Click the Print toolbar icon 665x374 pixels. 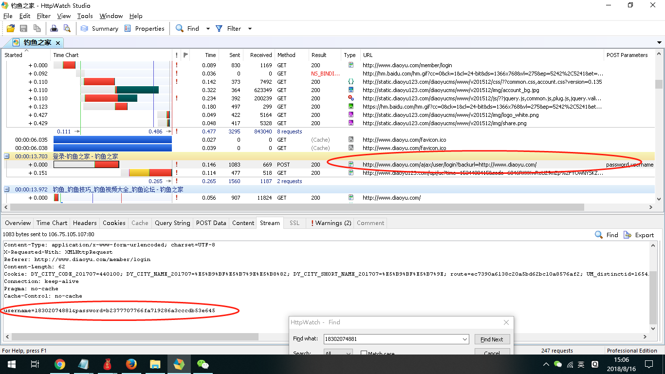[54, 29]
